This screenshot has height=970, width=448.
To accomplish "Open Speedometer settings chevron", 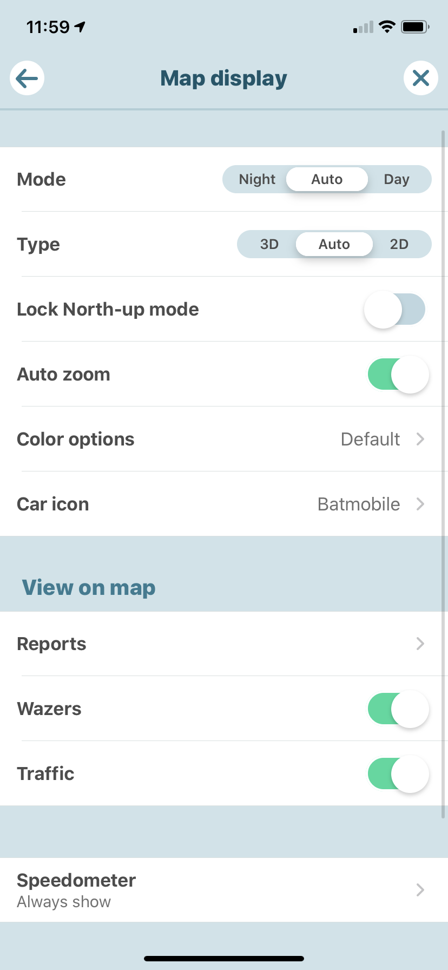I will pos(420,890).
